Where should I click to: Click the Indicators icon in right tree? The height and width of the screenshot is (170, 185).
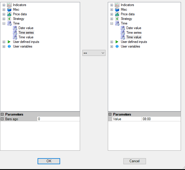click(117, 5)
